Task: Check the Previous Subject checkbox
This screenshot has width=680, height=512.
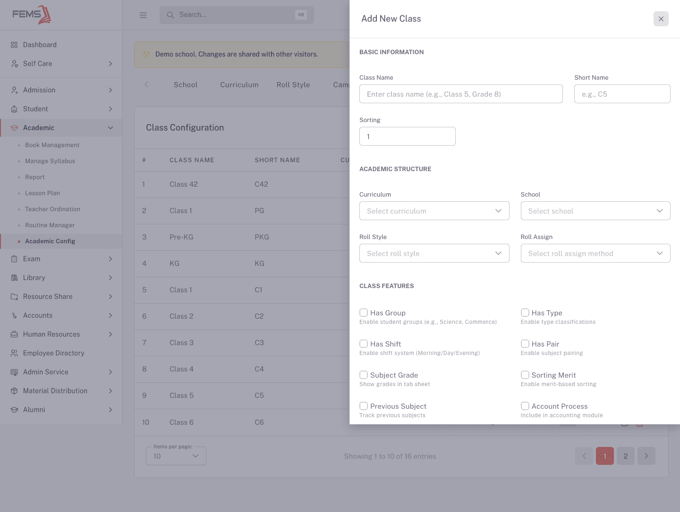Action: tap(364, 406)
